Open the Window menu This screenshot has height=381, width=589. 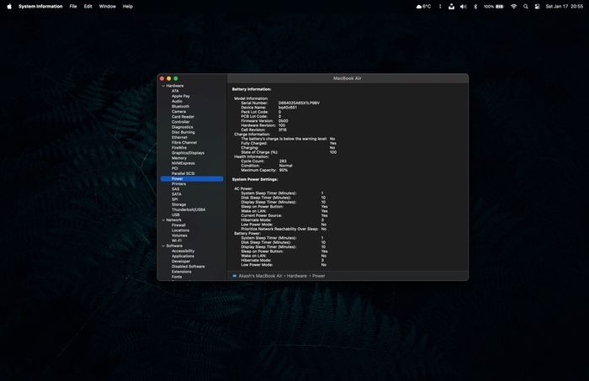[x=108, y=7]
